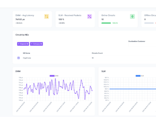Toggle the SLM legend swatch
This screenshot has height=117, width=156.
click(138, 76)
